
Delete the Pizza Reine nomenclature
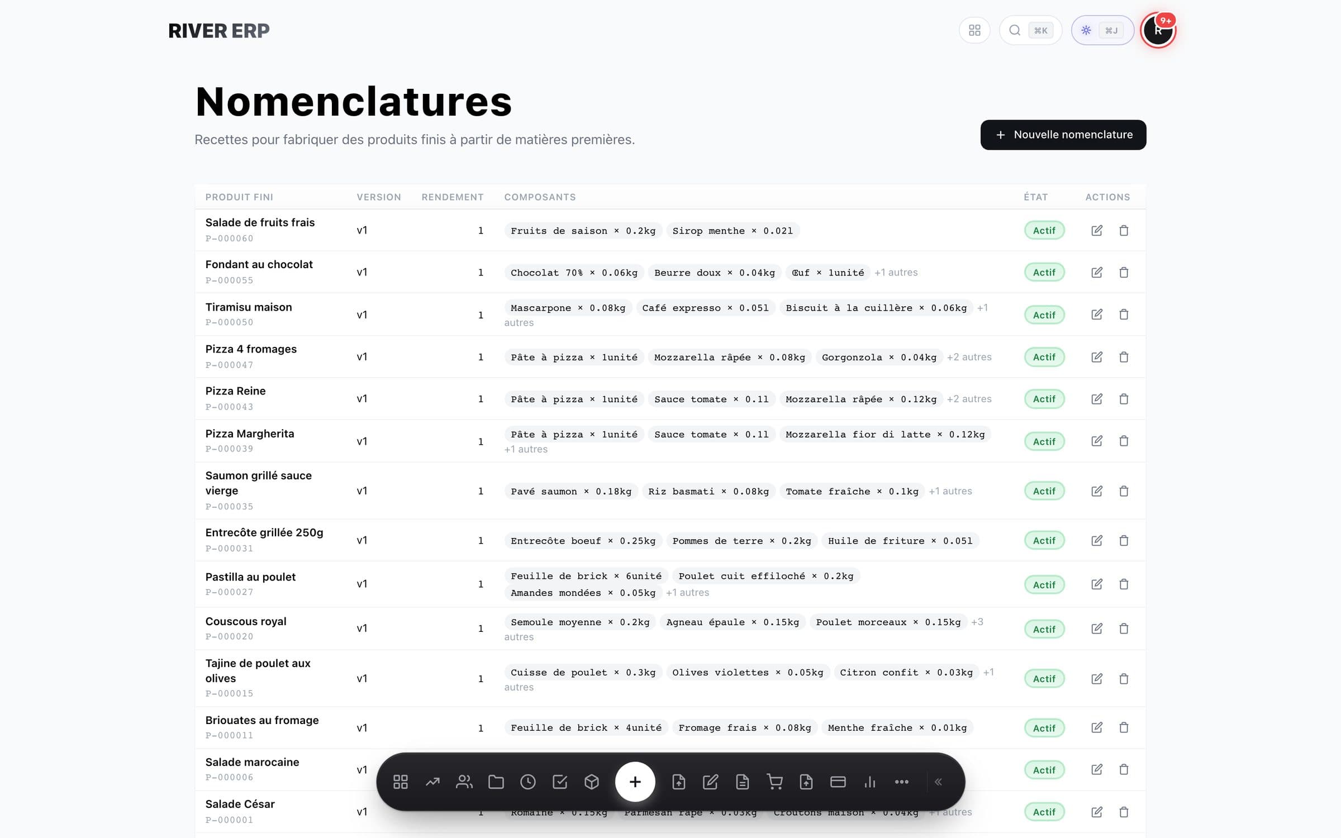pos(1124,399)
